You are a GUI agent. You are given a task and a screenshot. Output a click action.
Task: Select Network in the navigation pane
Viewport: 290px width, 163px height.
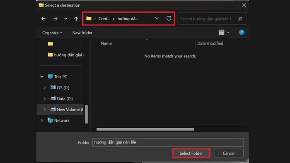(58, 120)
